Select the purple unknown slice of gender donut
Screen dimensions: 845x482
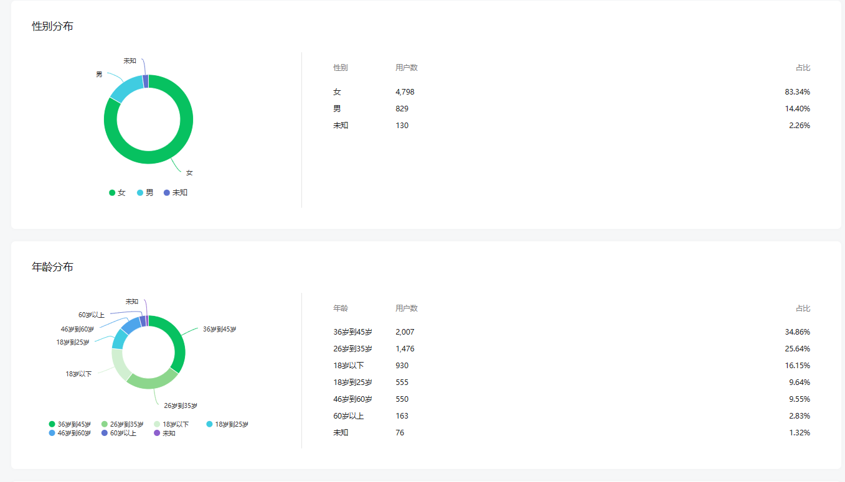pyautogui.click(x=146, y=81)
